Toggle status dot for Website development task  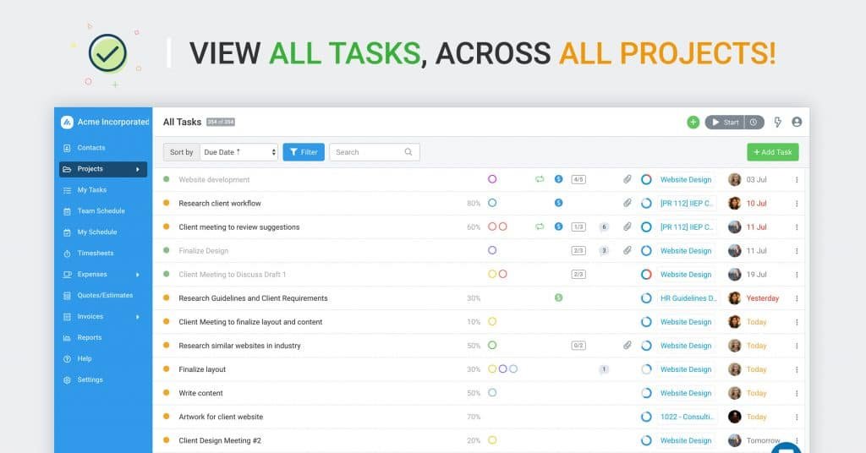pos(167,180)
